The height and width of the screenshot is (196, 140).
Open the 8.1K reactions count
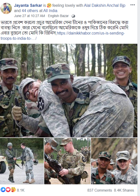[x=21, y=190]
